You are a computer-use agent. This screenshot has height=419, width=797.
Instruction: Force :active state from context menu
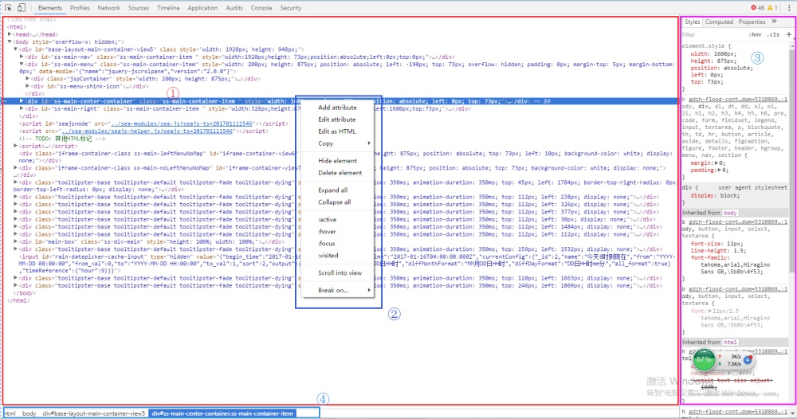pyautogui.click(x=338, y=219)
